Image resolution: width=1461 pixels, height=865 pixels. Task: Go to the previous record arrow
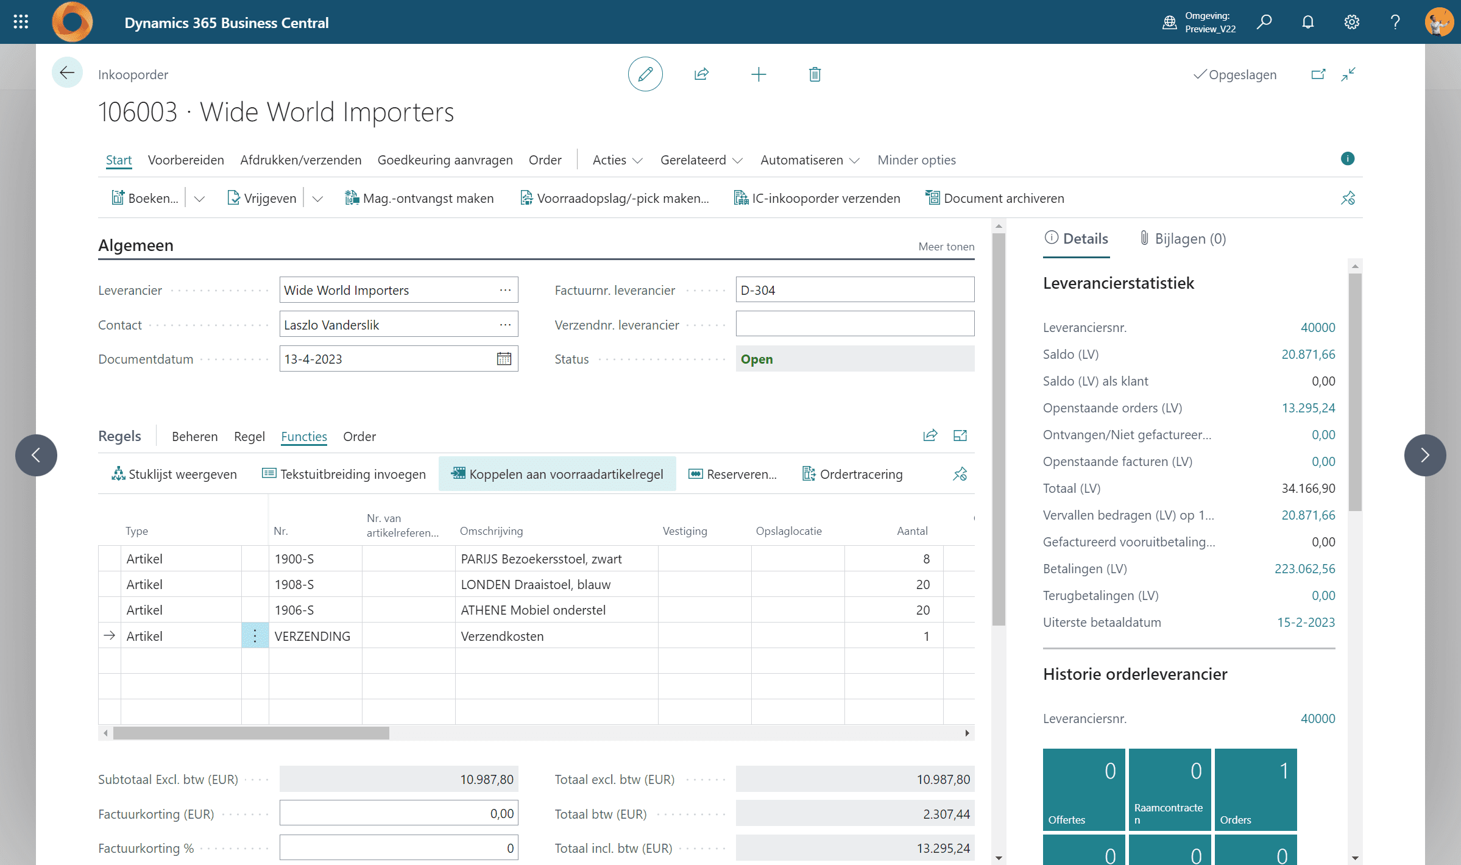[36, 455]
